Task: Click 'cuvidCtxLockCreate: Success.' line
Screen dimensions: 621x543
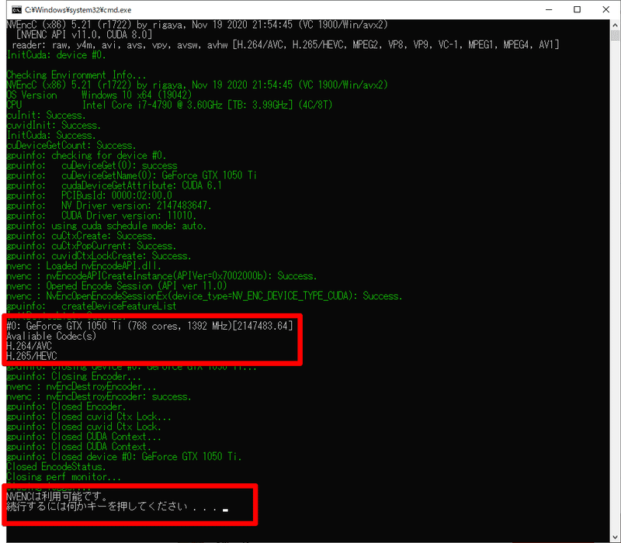Action: pyautogui.click(x=99, y=256)
